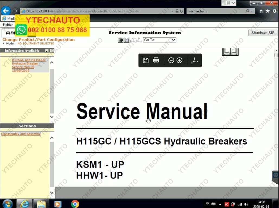Expand the search box dropdown arrow

coord(252,11)
